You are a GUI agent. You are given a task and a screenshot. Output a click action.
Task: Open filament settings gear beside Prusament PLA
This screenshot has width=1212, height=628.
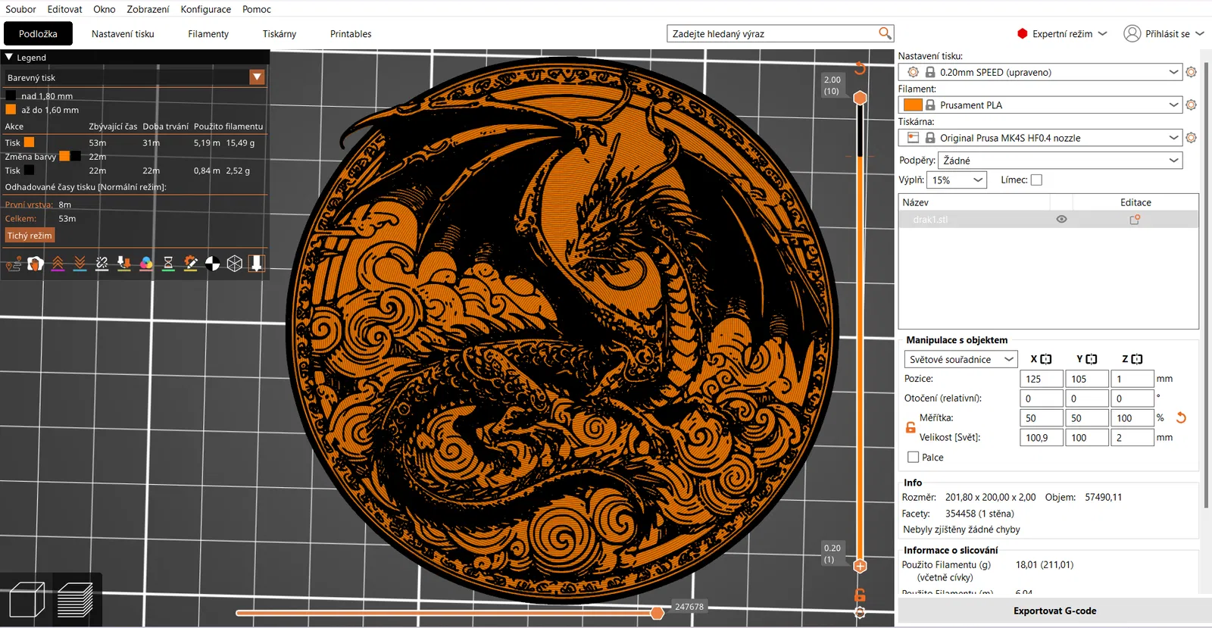pyautogui.click(x=1191, y=105)
